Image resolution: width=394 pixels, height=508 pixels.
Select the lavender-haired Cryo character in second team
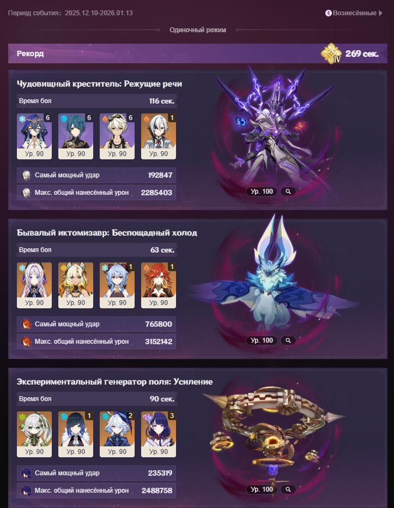34,285
